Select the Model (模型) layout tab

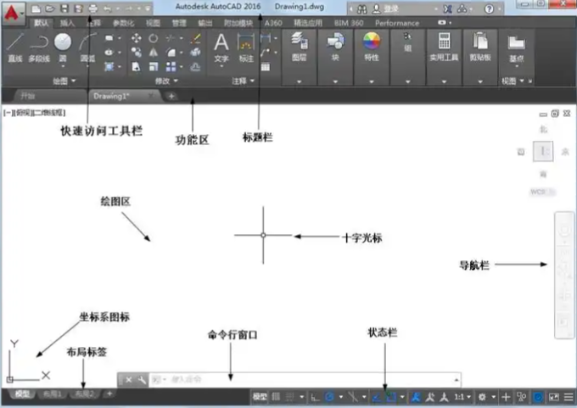(x=22, y=394)
